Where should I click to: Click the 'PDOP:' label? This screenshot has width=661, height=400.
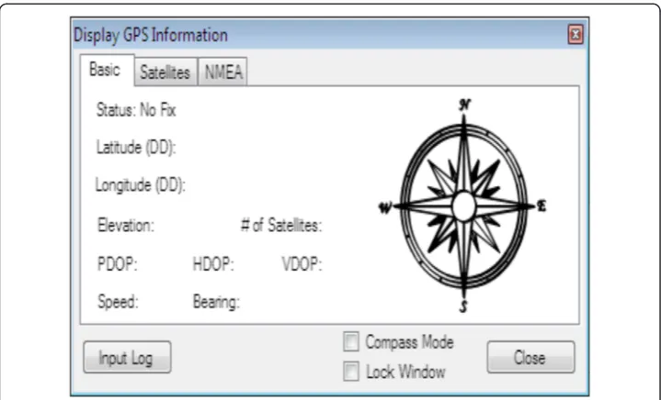point(117,264)
